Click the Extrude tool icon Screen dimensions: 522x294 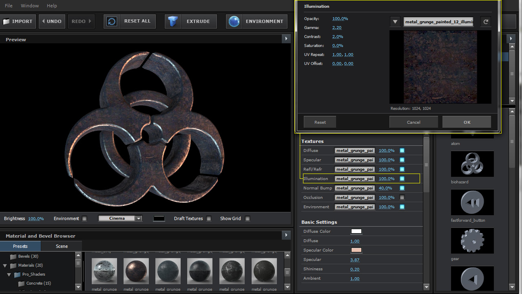[173, 21]
